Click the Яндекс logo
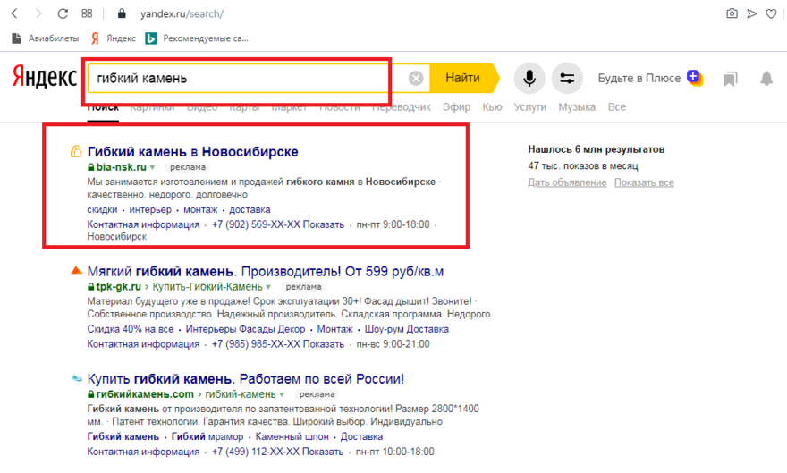Image resolution: width=787 pixels, height=473 pixels. [x=45, y=77]
